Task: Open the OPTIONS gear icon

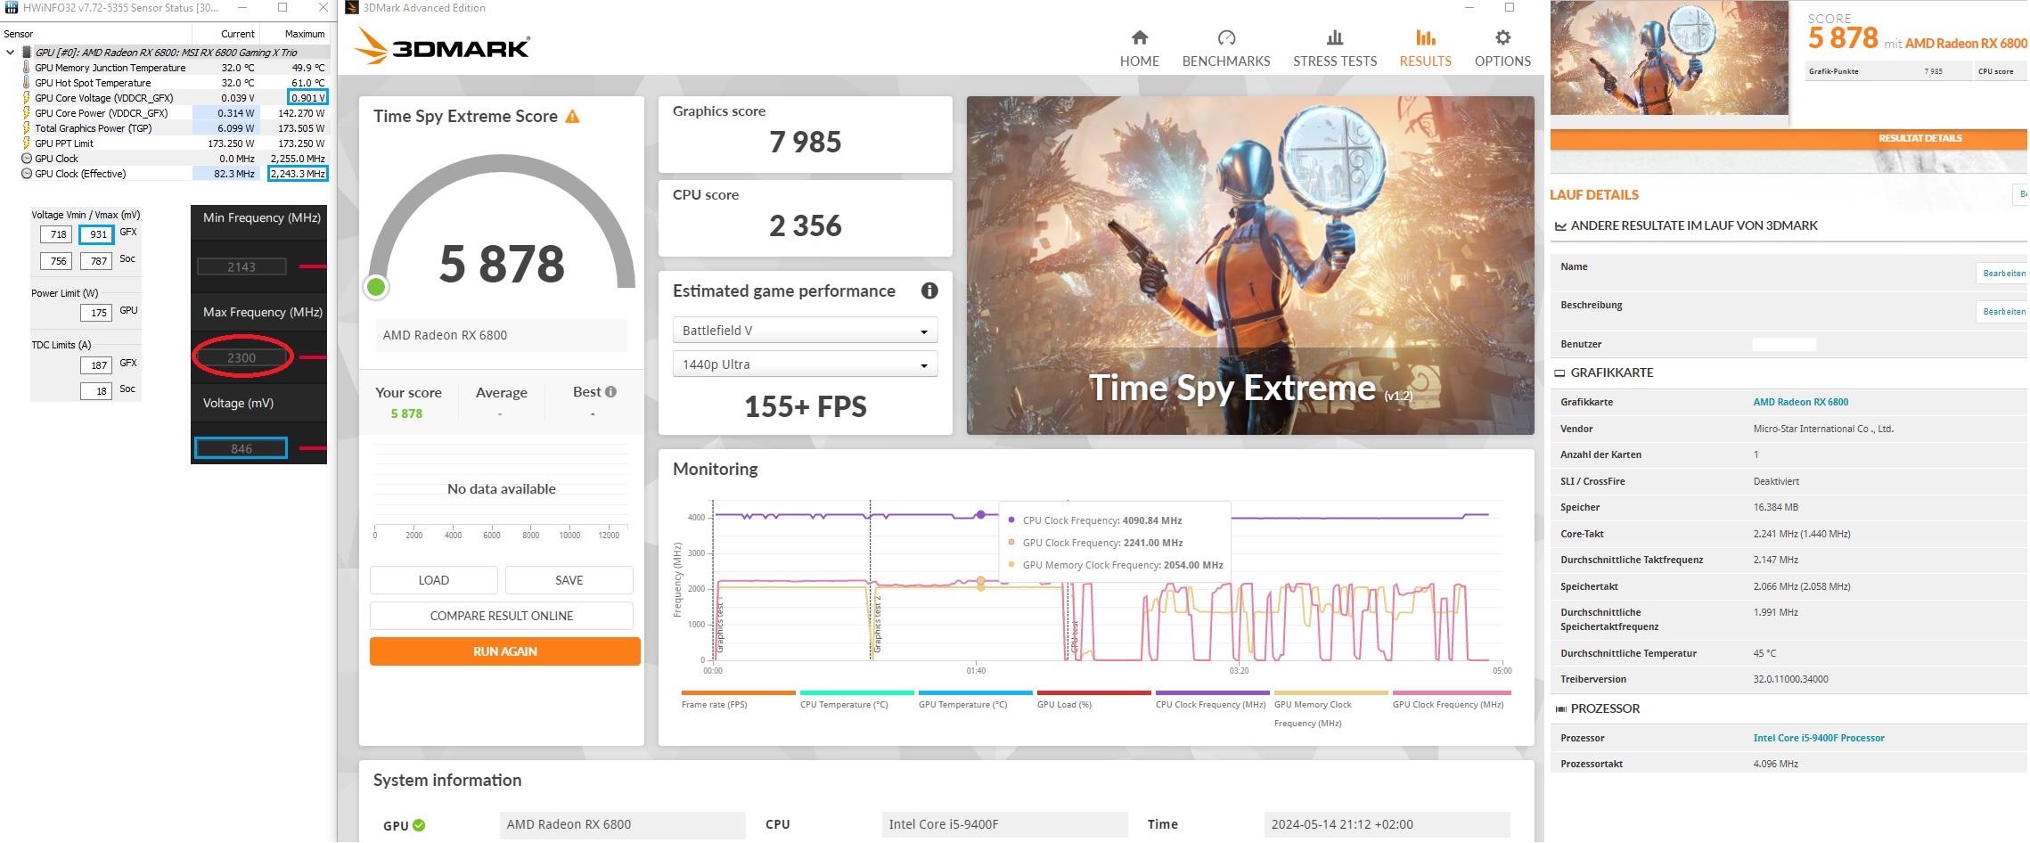Action: pyautogui.click(x=1502, y=37)
